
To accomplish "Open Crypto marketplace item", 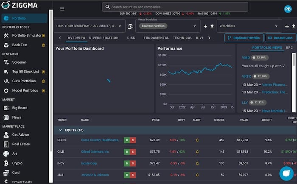I will tap(24, 163).
